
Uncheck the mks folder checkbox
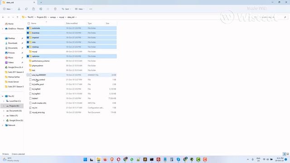coord(28,42)
